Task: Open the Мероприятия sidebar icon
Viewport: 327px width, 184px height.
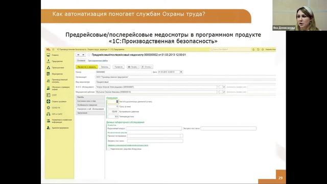Action: click(x=49, y=74)
